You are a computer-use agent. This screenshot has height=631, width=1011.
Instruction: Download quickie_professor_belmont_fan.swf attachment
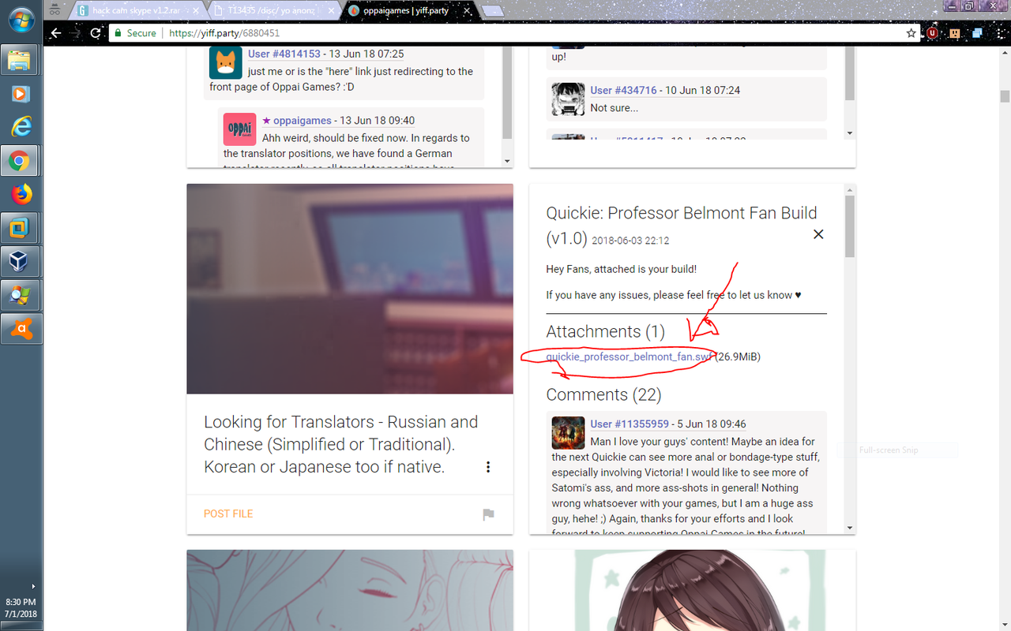630,357
